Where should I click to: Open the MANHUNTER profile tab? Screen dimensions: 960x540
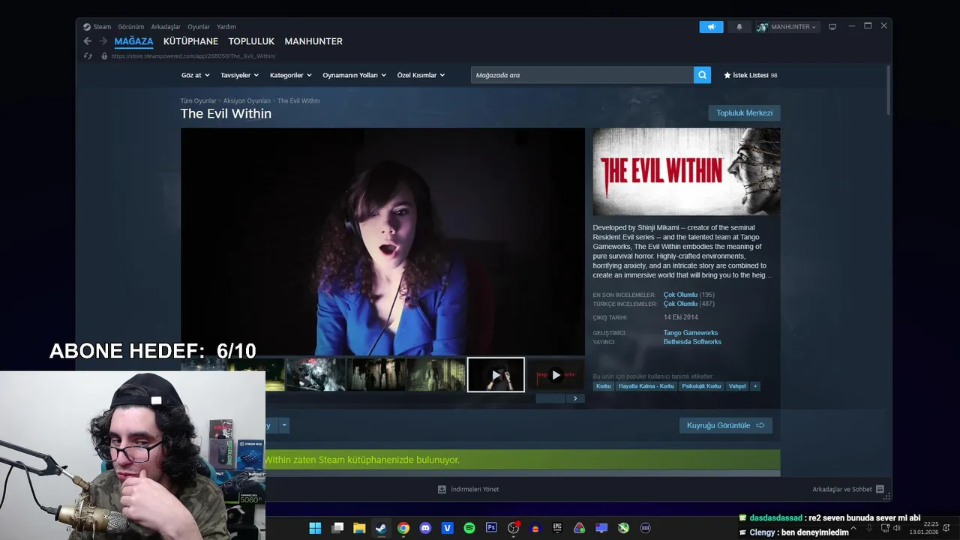pyautogui.click(x=313, y=41)
